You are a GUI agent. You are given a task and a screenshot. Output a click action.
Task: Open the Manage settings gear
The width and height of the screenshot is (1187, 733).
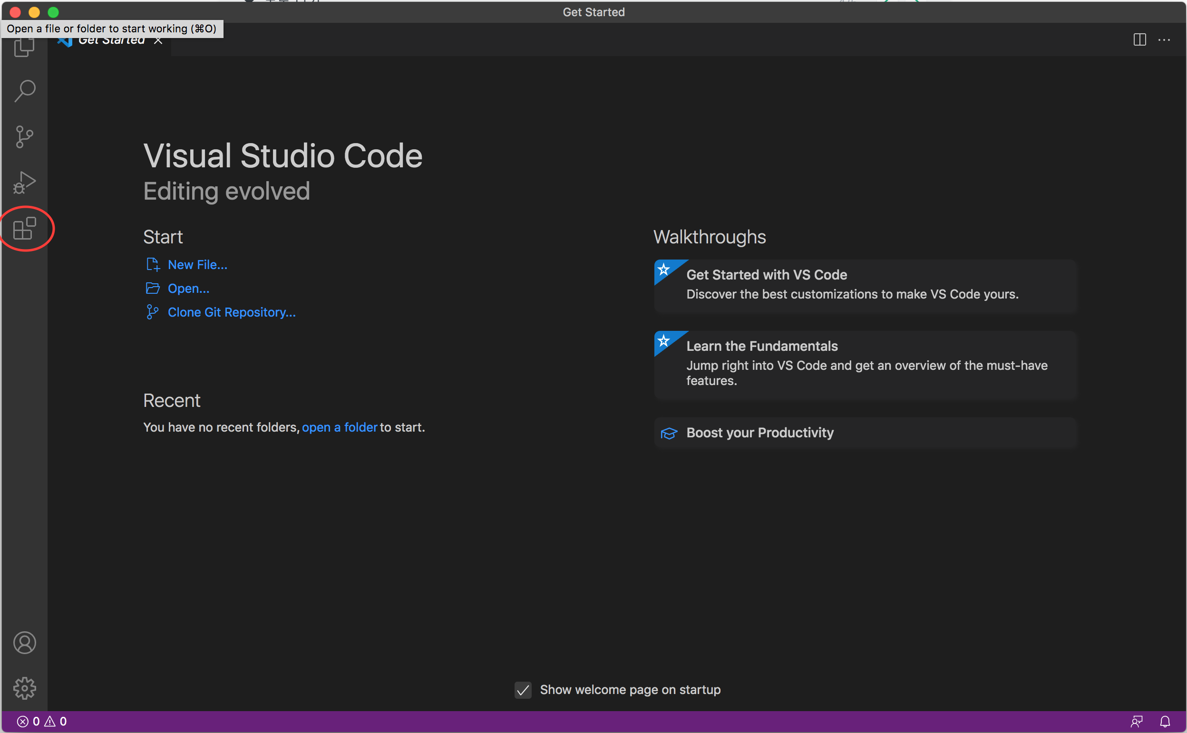click(24, 688)
